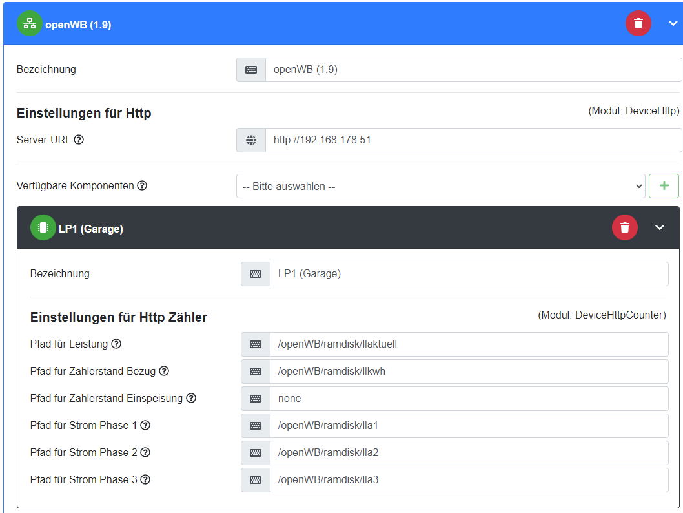Image resolution: width=683 pixels, height=513 pixels.
Task: Open help for Strom Phase 1
Action: click(x=145, y=425)
